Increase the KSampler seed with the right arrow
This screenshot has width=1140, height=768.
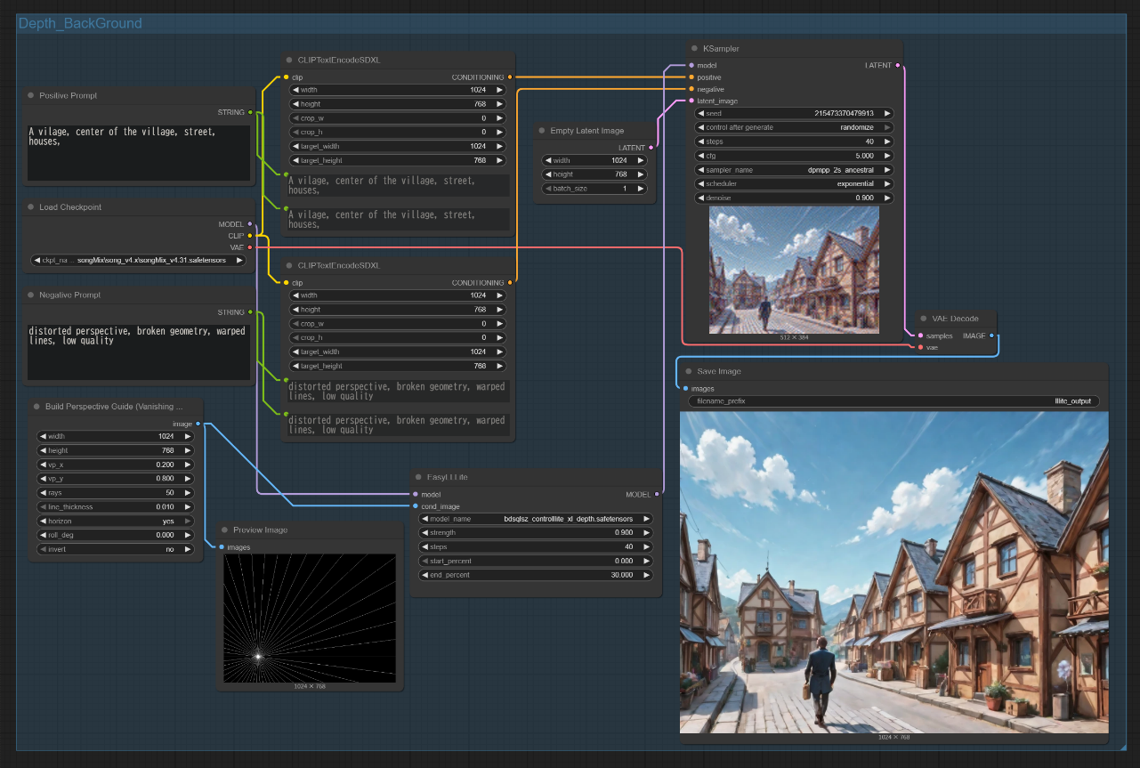pyautogui.click(x=886, y=113)
